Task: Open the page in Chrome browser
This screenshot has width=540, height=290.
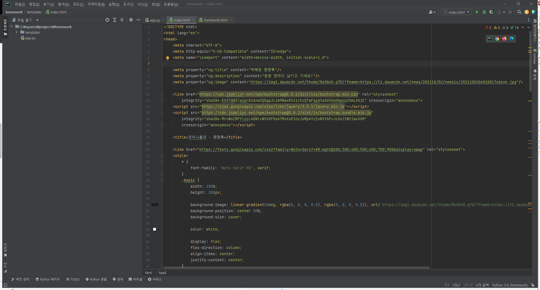Action: (497, 39)
